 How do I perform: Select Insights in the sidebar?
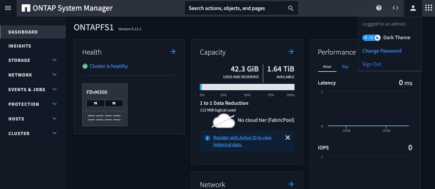pos(20,46)
